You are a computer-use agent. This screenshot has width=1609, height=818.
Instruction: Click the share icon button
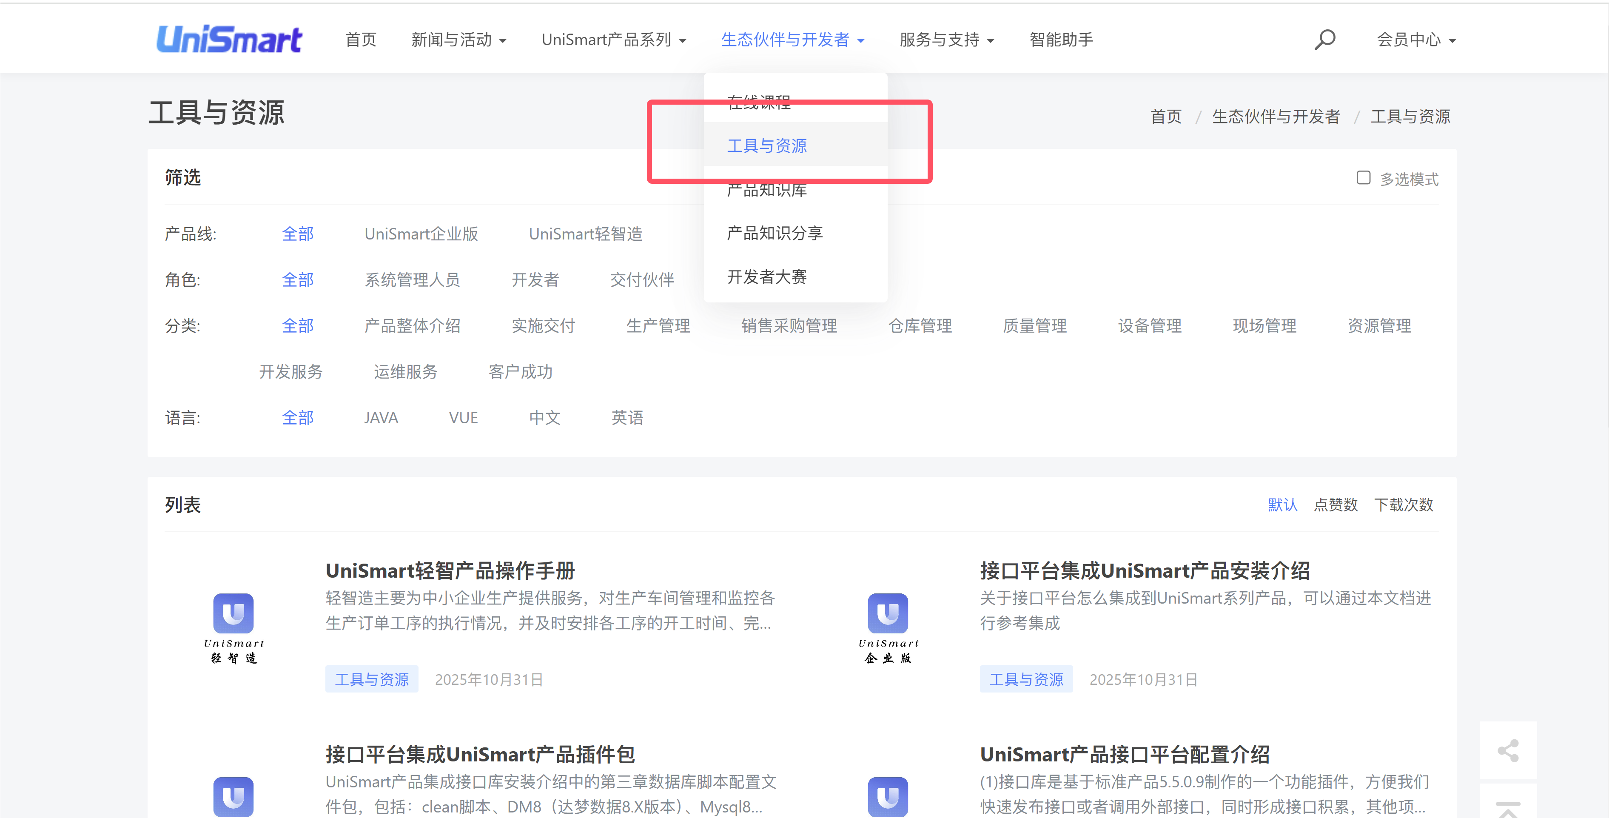(x=1508, y=750)
